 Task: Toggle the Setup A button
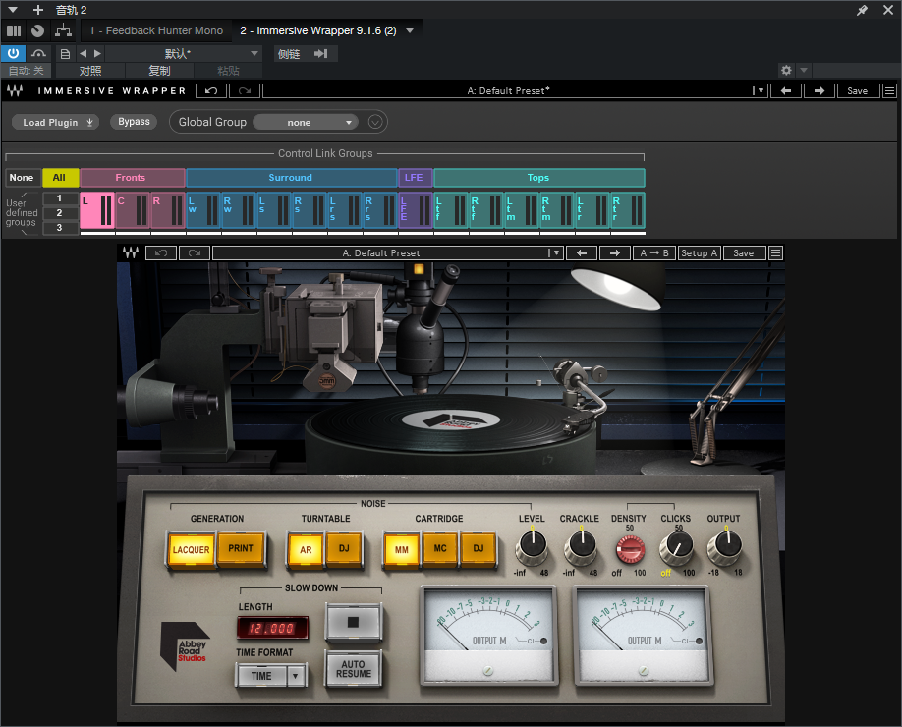(699, 253)
